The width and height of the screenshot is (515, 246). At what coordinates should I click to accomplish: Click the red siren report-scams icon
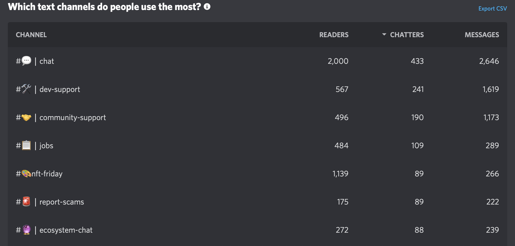[x=26, y=202]
